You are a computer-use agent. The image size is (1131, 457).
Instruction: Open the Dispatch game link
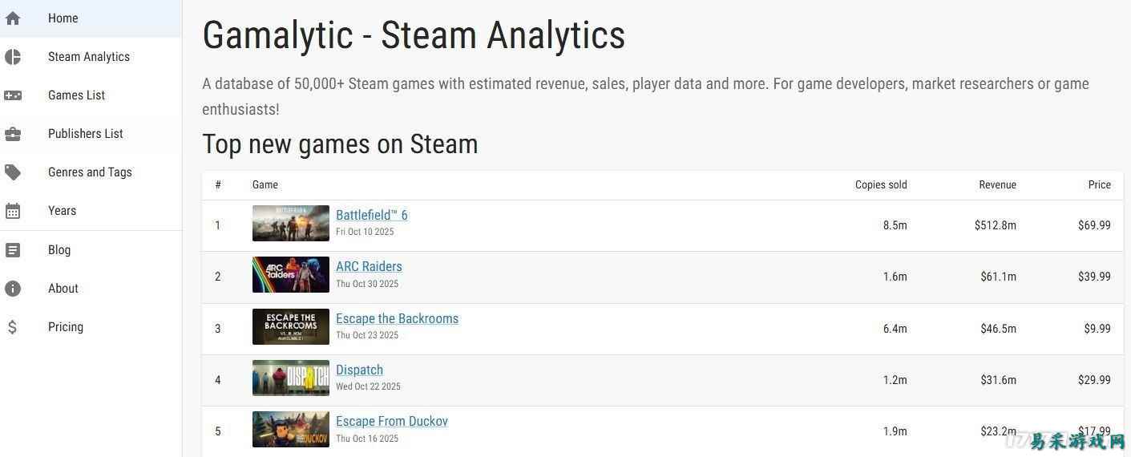(x=359, y=370)
